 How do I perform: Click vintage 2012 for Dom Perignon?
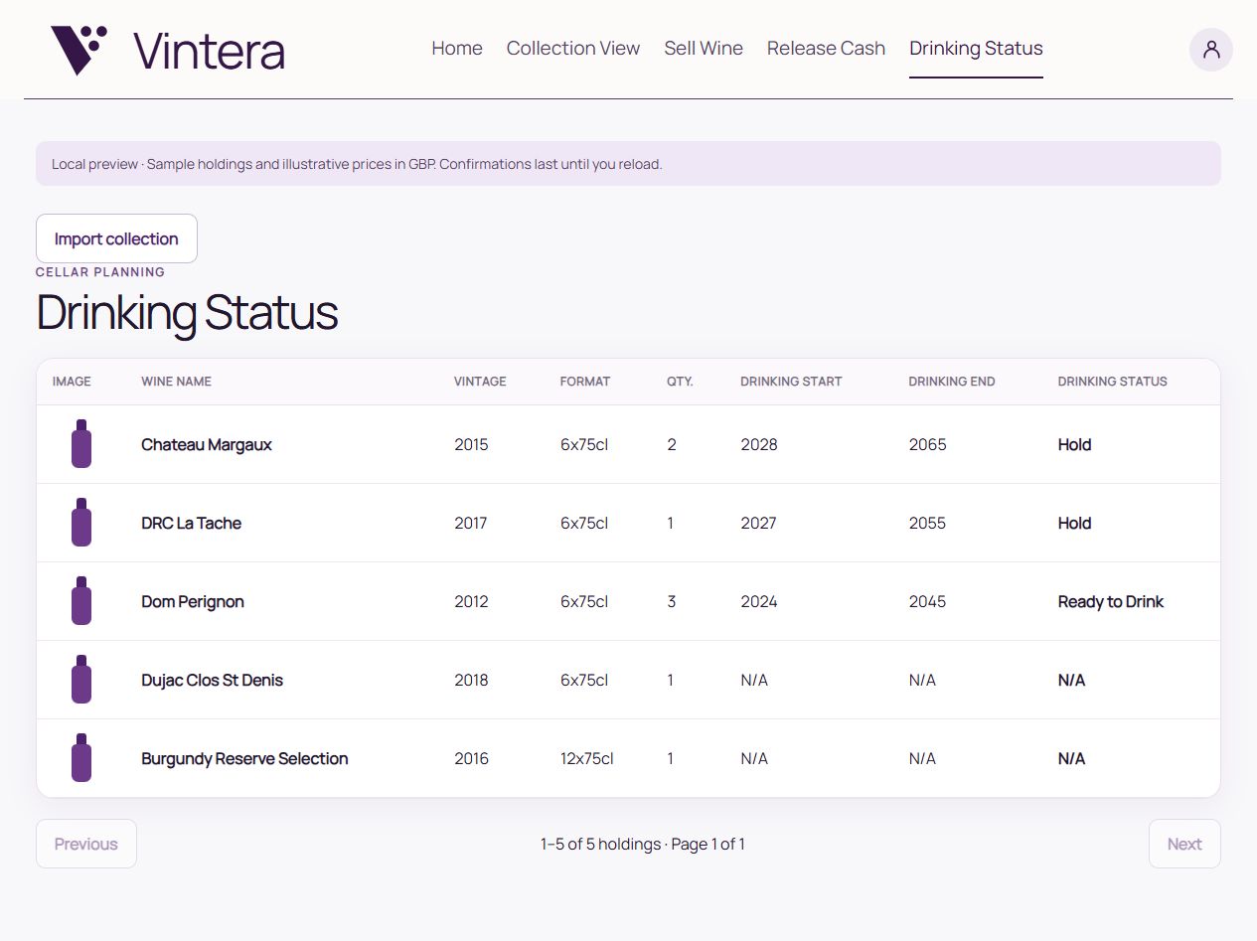[x=471, y=601]
